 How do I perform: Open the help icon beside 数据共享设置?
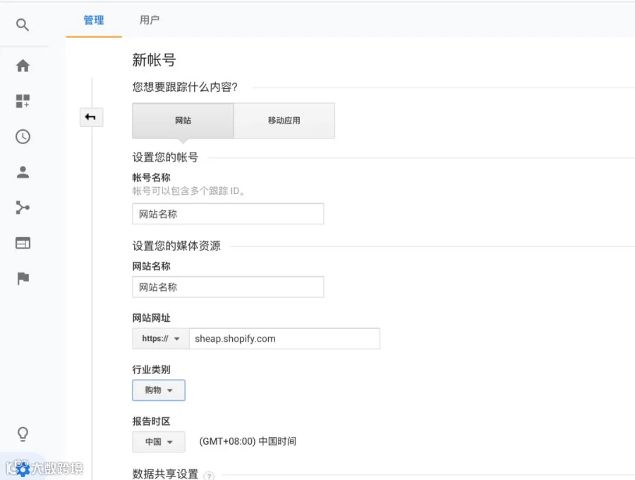point(209,476)
